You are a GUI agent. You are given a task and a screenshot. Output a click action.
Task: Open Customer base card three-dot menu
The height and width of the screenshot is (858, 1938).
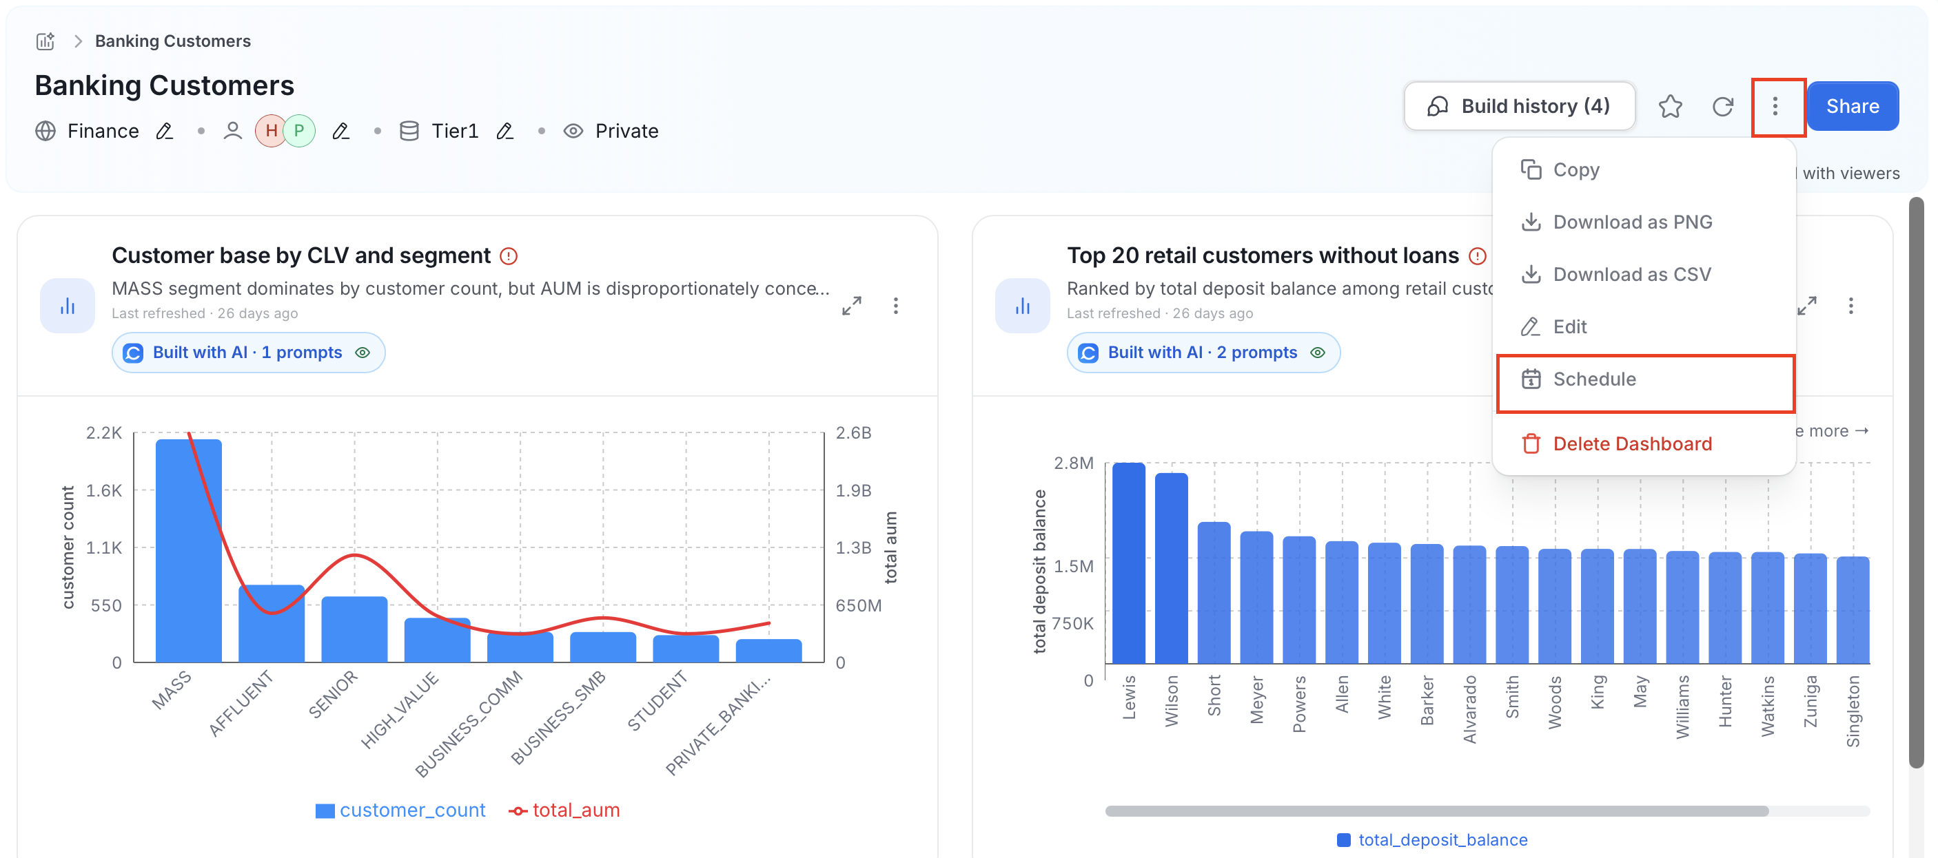pyautogui.click(x=895, y=305)
